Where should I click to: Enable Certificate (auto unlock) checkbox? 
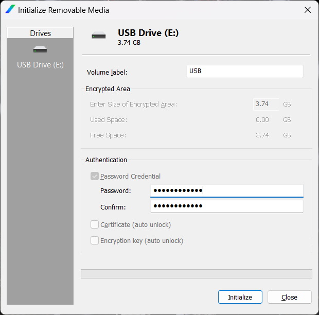click(x=95, y=224)
